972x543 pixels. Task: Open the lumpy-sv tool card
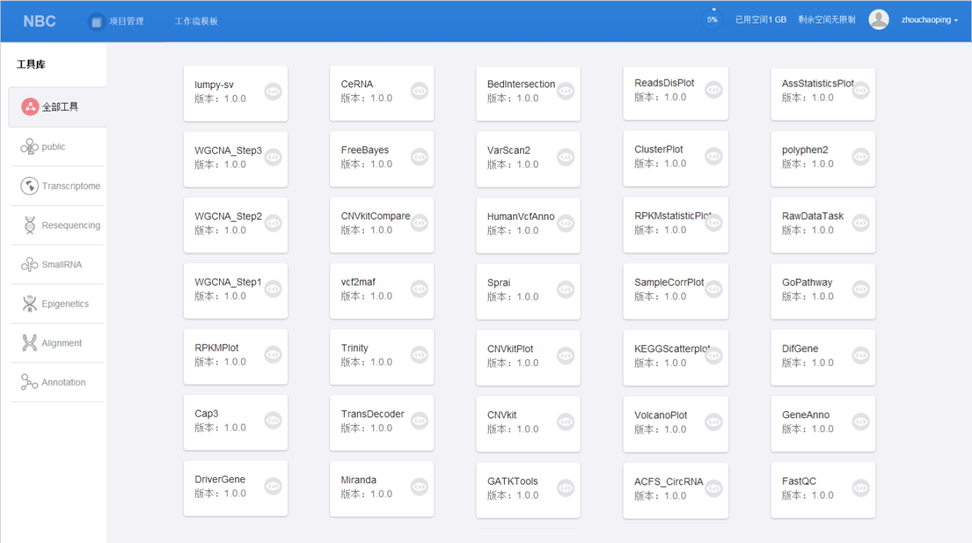[x=222, y=92]
